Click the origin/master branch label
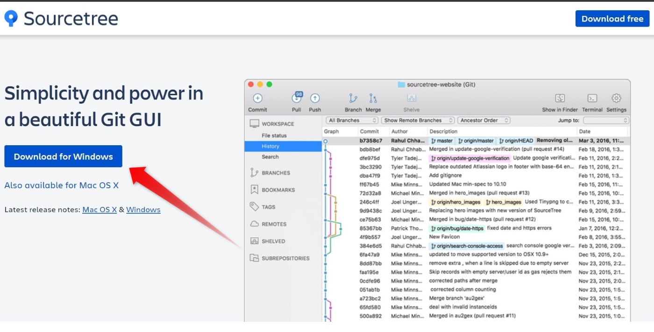This screenshot has height=332, width=654. coord(476,141)
